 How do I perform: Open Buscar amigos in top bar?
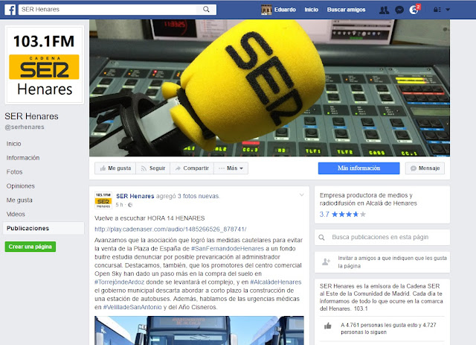[346, 10]
